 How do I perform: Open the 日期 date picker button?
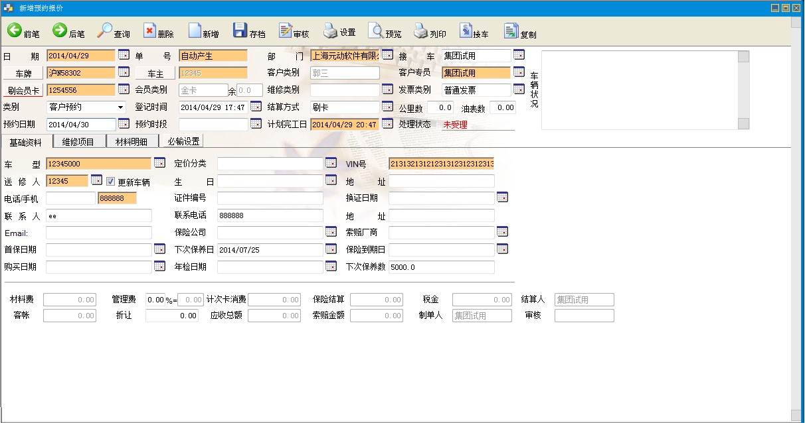pyautogui.click(x=124, y=55)
